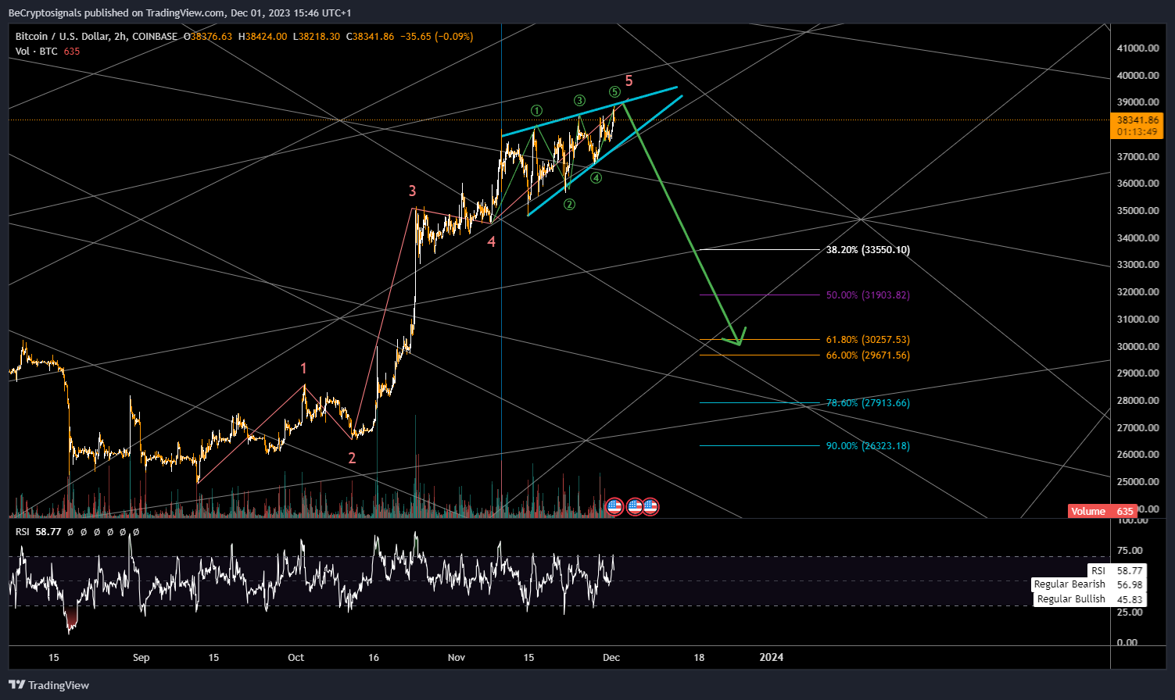Click the 35000.00 price axis label
The width and height of the screenshot is (1175, 700).
click(1137, 211)
